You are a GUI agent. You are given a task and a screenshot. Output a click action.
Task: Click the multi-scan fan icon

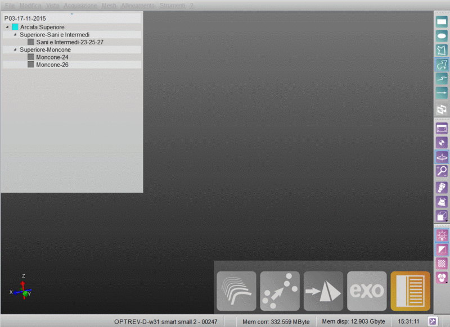[x=236, y=290]
